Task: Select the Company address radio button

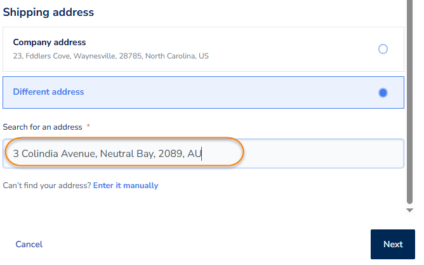Action: [383, 49]
